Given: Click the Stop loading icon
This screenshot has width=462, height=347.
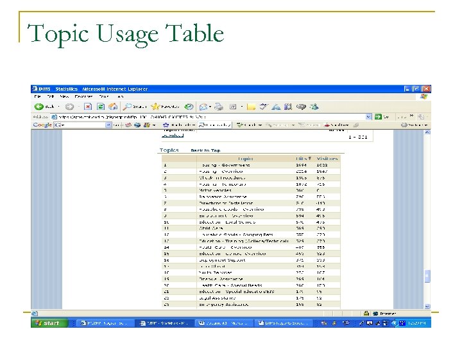Looking at the screenshot, I should (88, 107).
